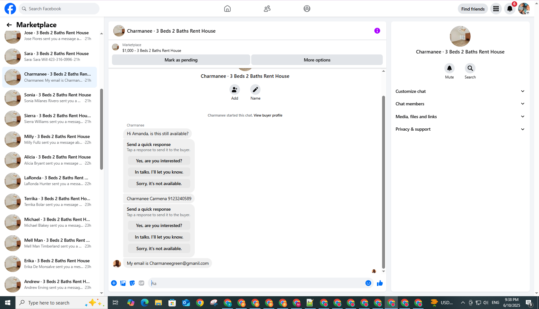Click the message input box
539x309 pixels.
click(257, 283)
